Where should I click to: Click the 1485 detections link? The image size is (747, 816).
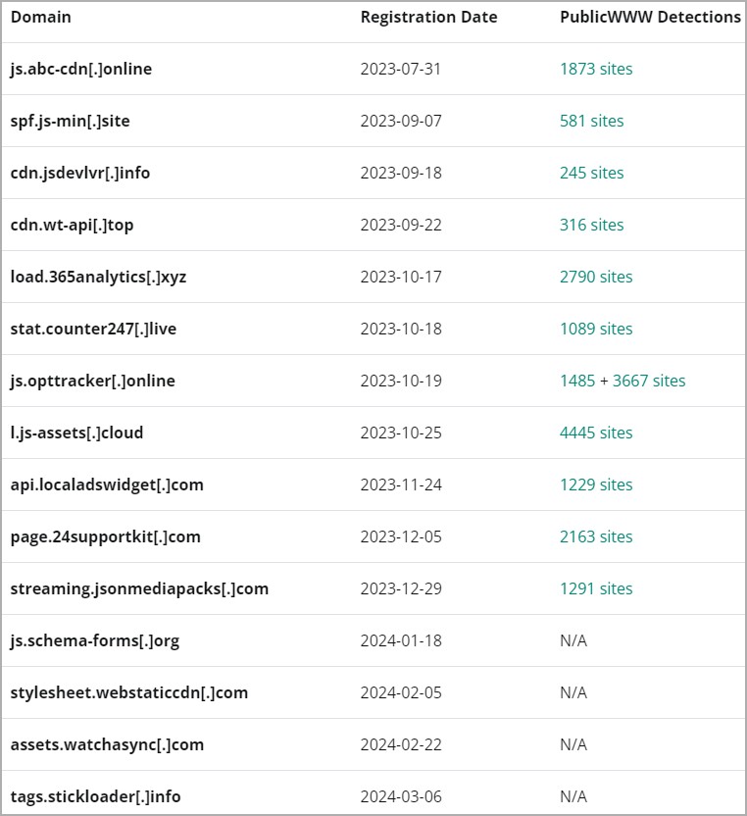pyautogui.click(x=577, y=381)
